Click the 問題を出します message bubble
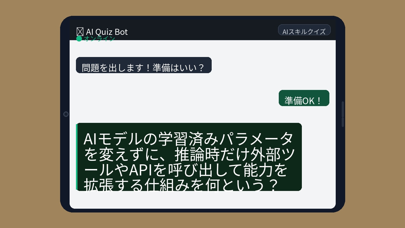This screenshot has width=405, height=228. click(144, 65)
